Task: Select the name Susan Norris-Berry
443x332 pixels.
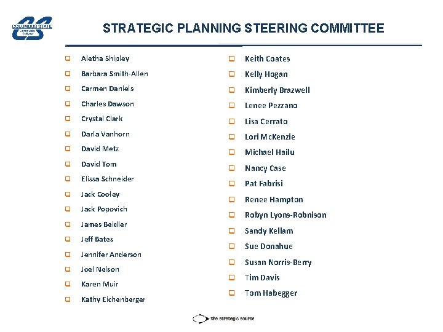Action: tap(278, 263)
